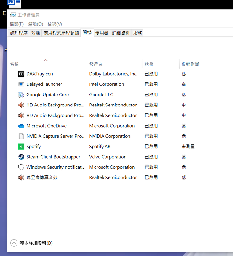Collapse view with 較少詳細資料 arrow button
Screen dimensions: 233x256
tap(14, 243)
